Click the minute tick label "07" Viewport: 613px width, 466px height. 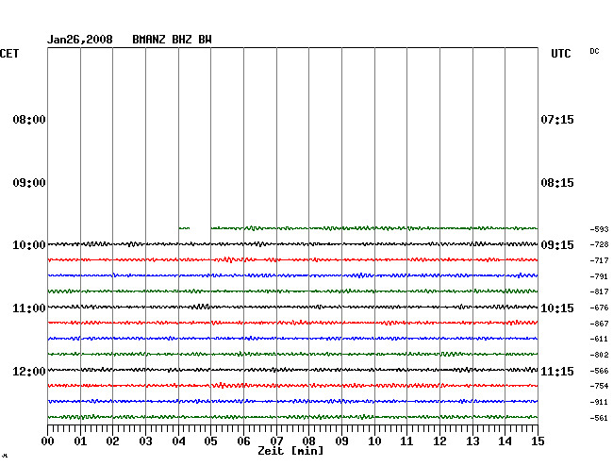276,441
